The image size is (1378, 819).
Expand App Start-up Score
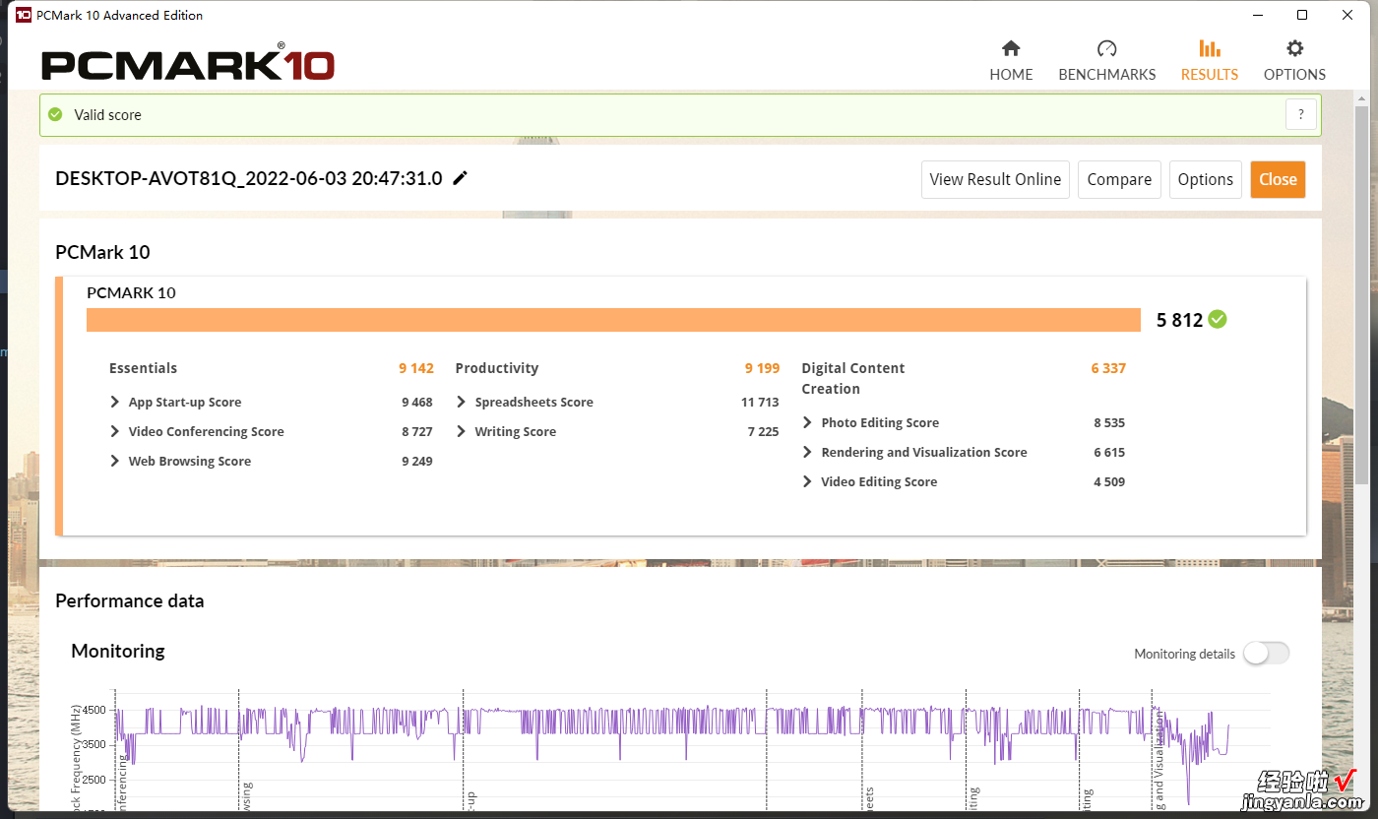tap(115, 402)
